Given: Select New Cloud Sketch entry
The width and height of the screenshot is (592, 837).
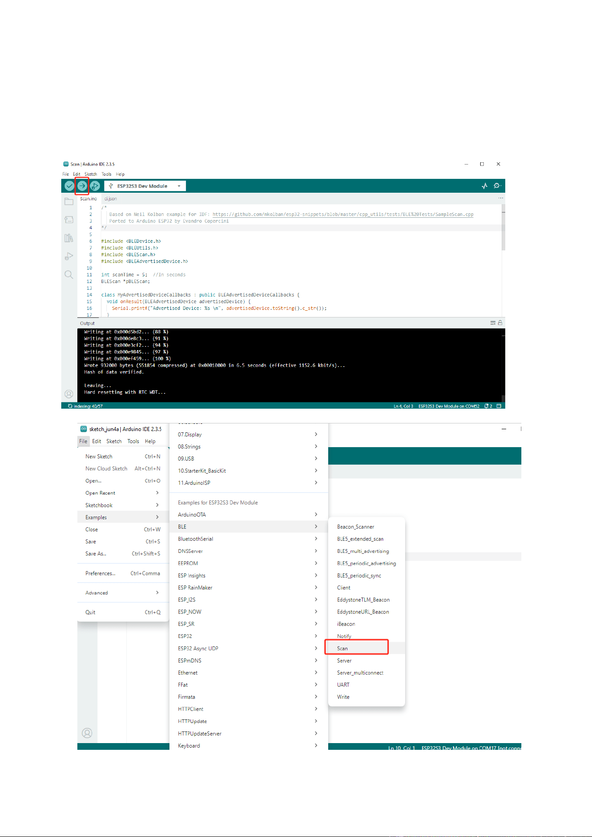Looking at the screenshot, I should click(123, 468).
